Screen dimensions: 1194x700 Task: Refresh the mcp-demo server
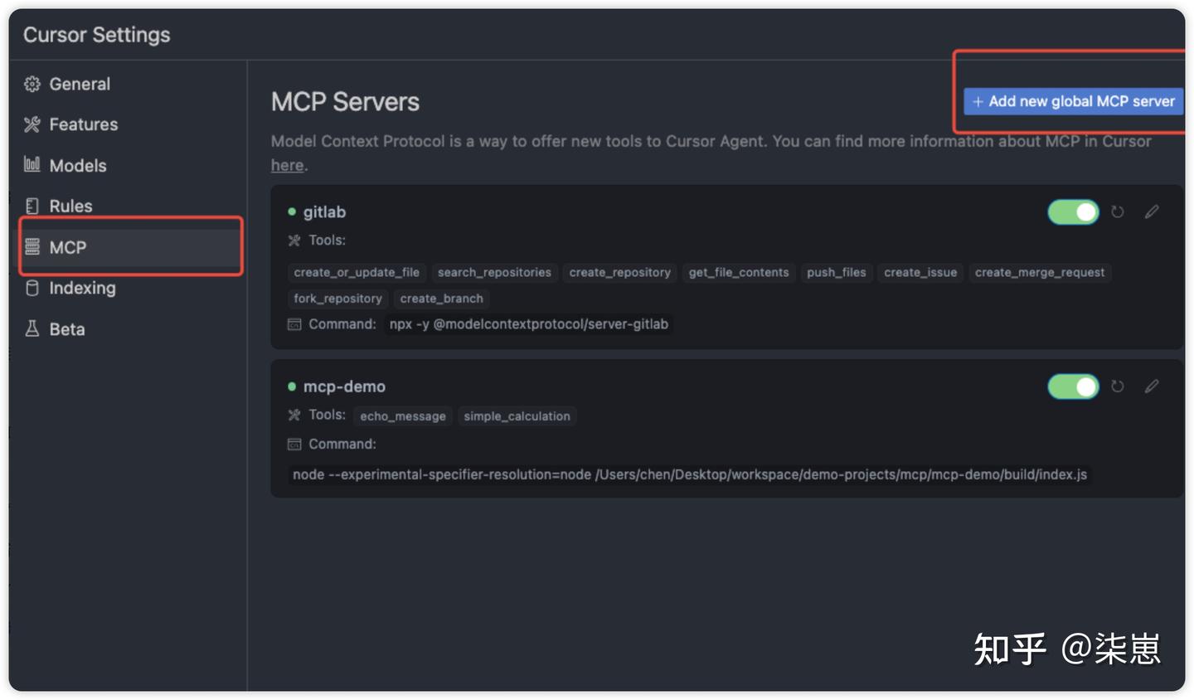tap(1117, 386)
